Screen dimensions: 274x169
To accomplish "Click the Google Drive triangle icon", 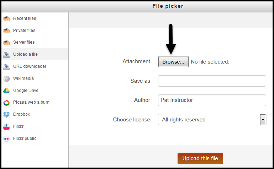I will [x=6, y=91].
